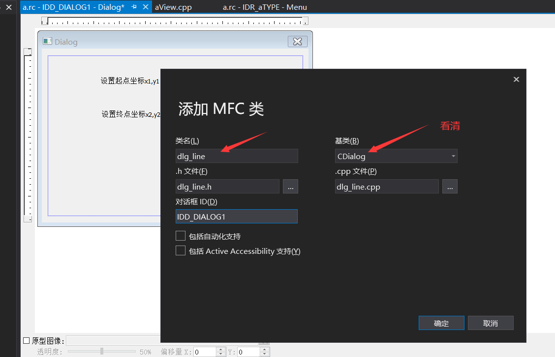Click the dialog ID field IDD_DIALOG1

click(237, 217)
